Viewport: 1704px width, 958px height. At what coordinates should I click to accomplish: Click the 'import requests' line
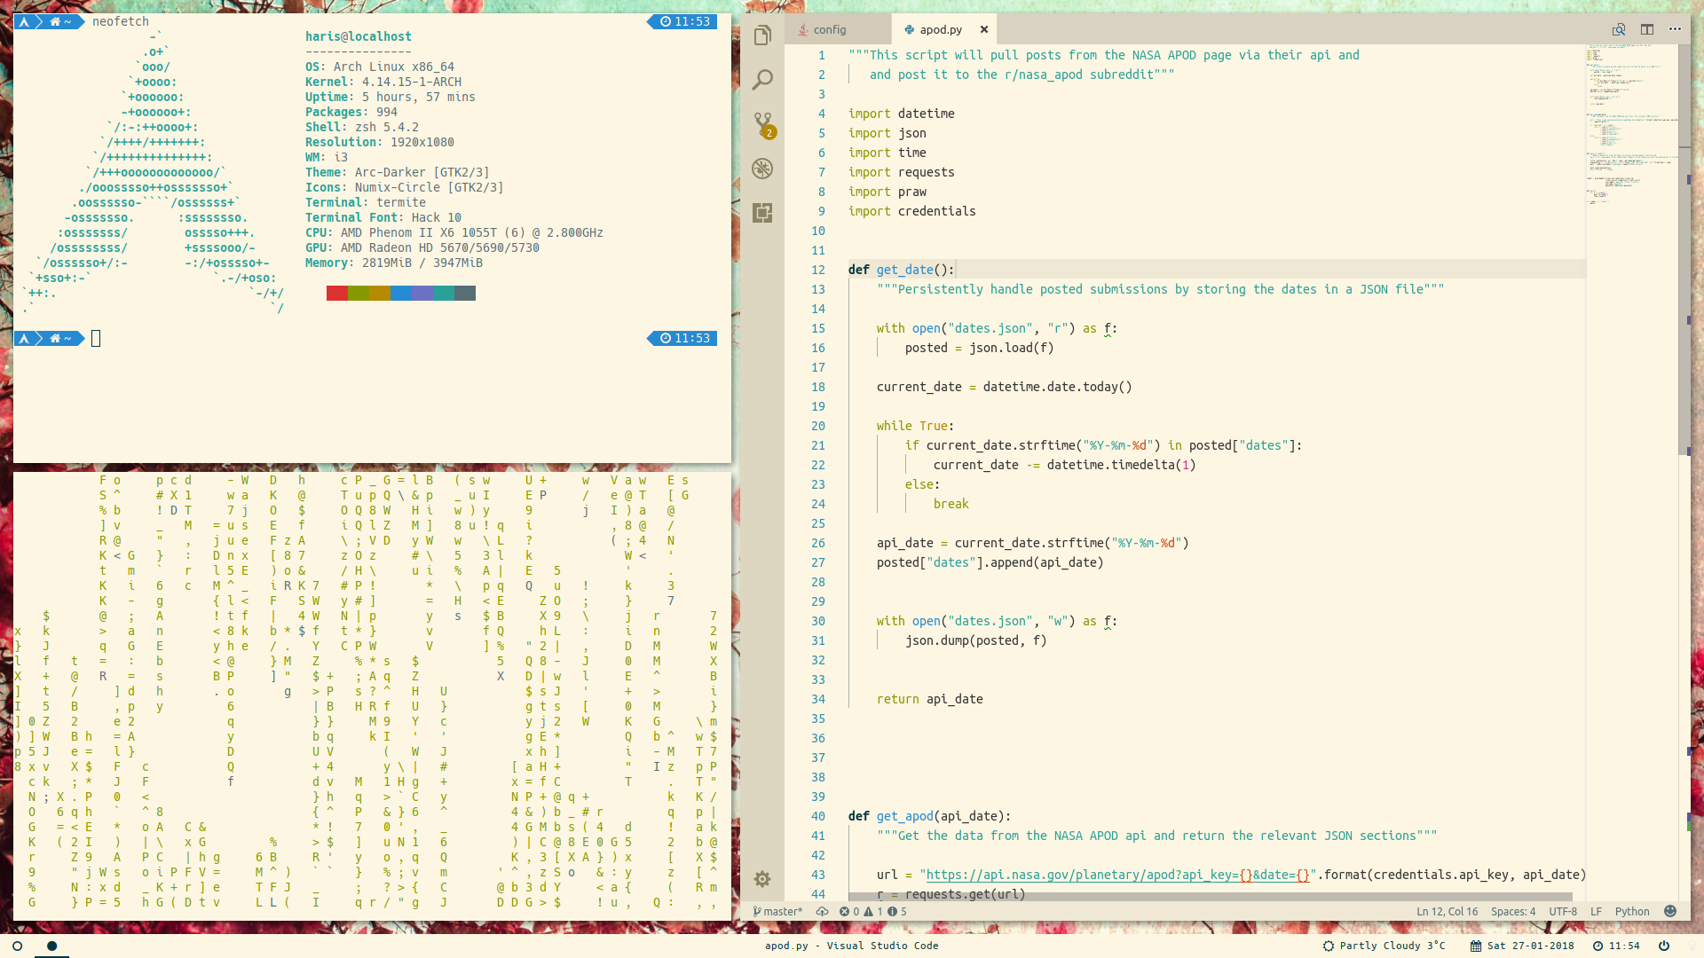click(x=901, y=172)
